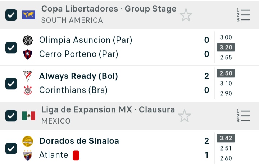
Task: Click the Cerro Porteno team badge
Action: (x=28, y=54)
